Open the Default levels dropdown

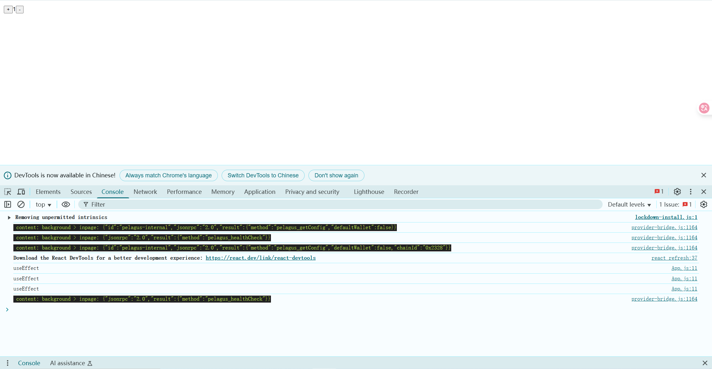coord(629,205)
